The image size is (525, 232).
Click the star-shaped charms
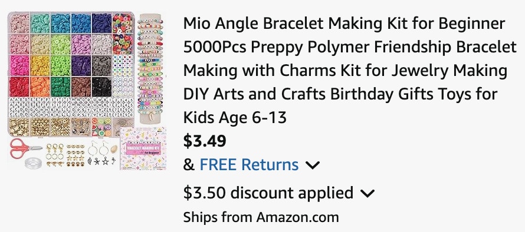coord(101,161)
